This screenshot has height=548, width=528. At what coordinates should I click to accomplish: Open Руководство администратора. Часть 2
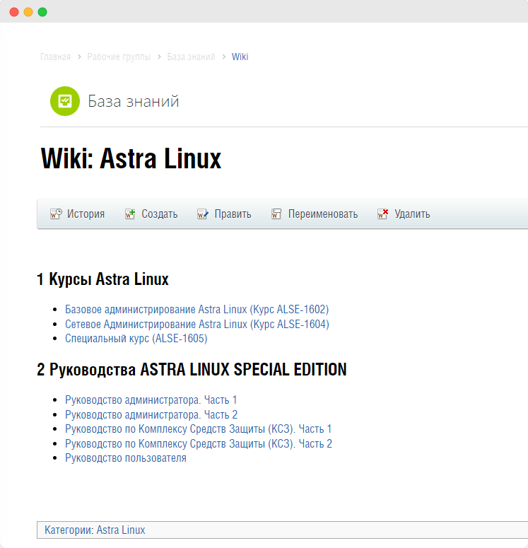click(151, 414)
